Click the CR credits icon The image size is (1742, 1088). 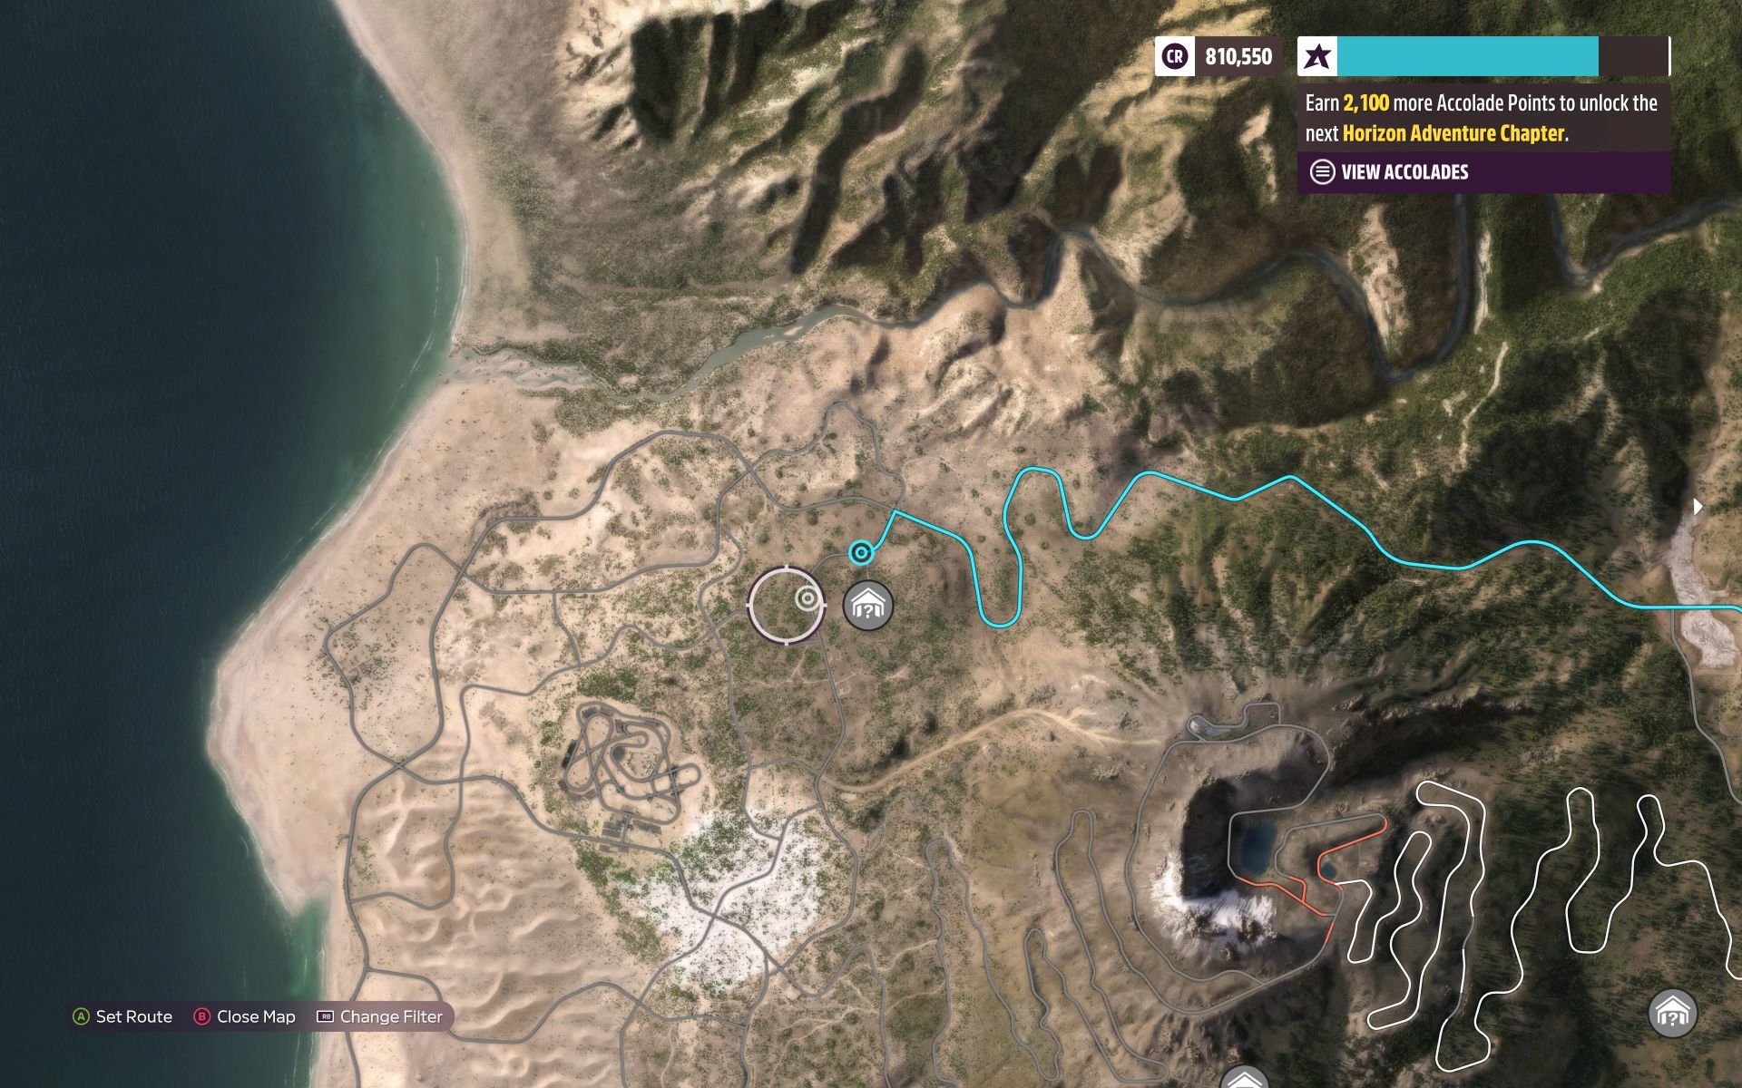[1175, 56]
